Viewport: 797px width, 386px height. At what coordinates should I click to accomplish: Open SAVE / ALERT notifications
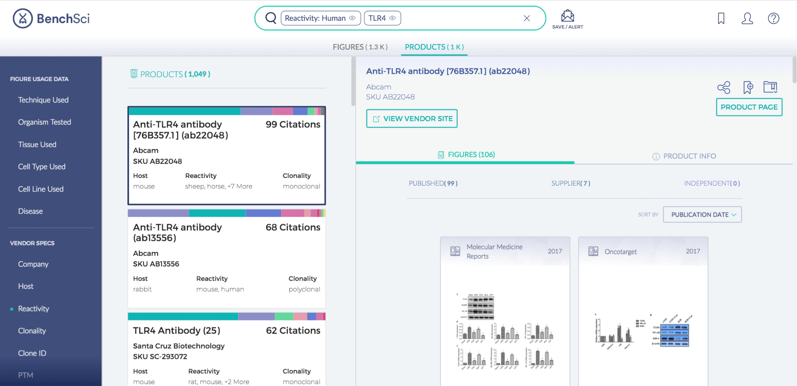[x=568, y=18]
